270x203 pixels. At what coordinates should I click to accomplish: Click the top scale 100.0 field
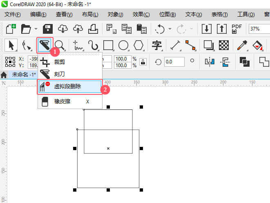coord(123,59)
